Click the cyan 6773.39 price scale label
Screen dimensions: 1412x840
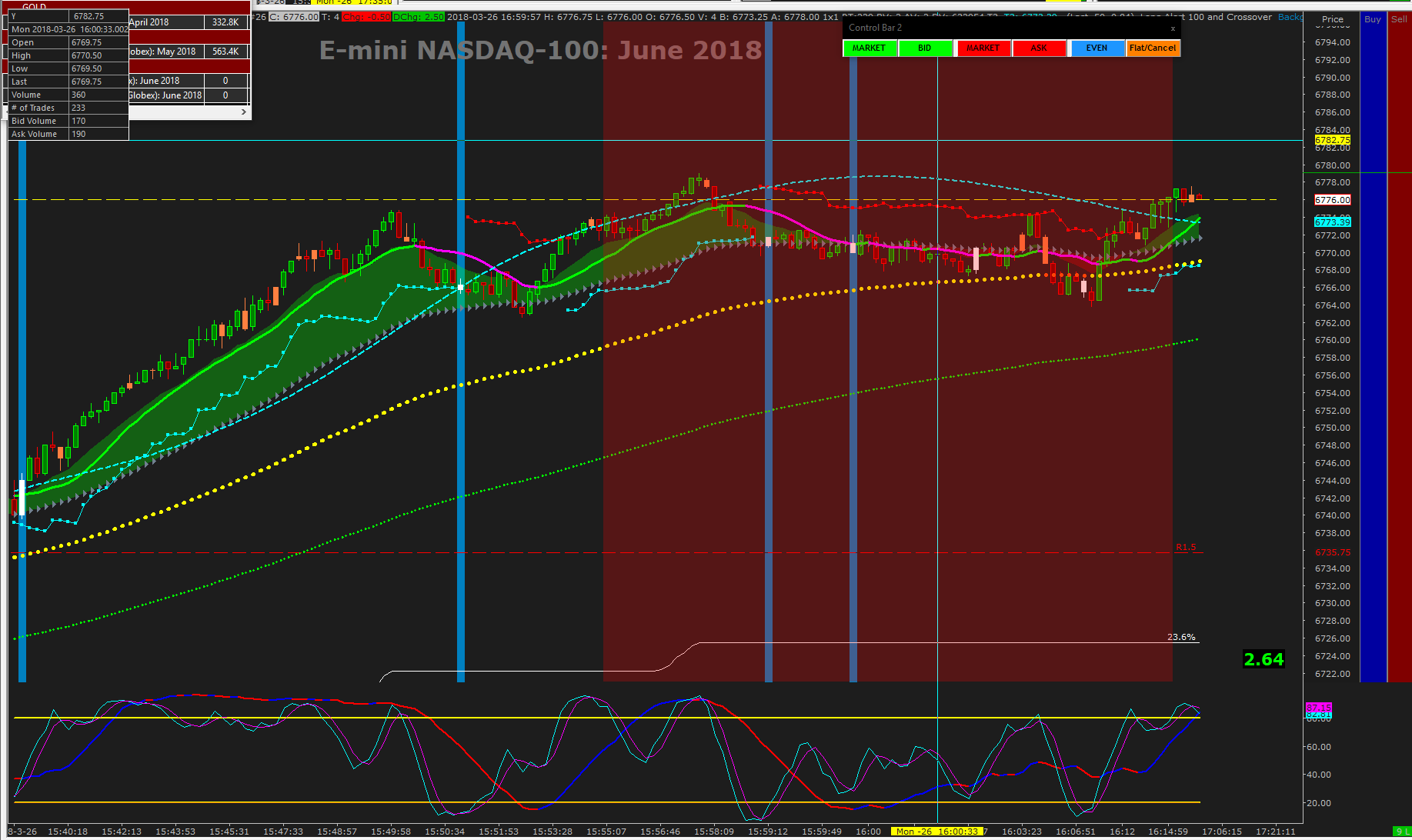pyautogui.click(x=1332, y=222)
